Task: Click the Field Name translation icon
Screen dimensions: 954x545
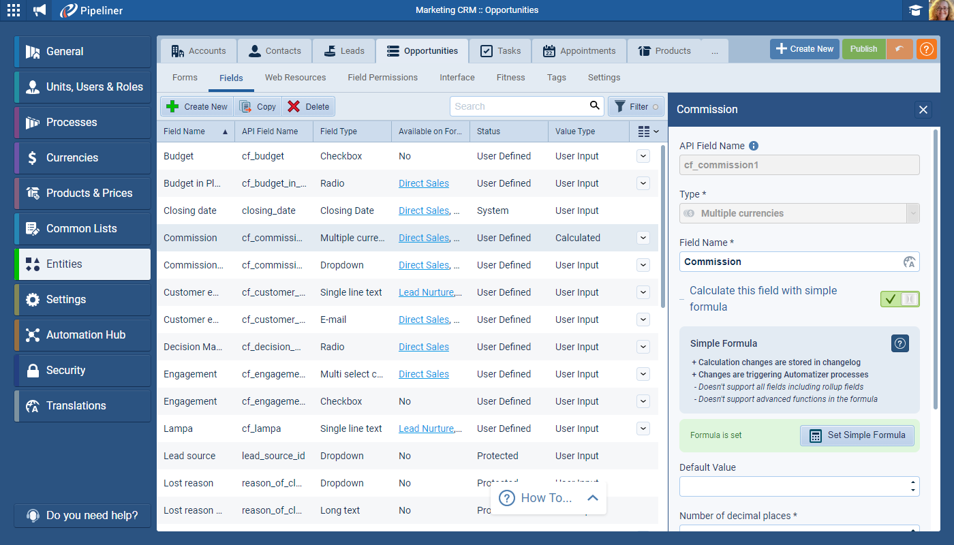Action: [908, 262]
